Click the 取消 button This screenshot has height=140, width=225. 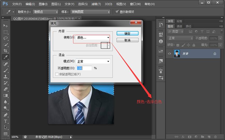pos(128,40)
